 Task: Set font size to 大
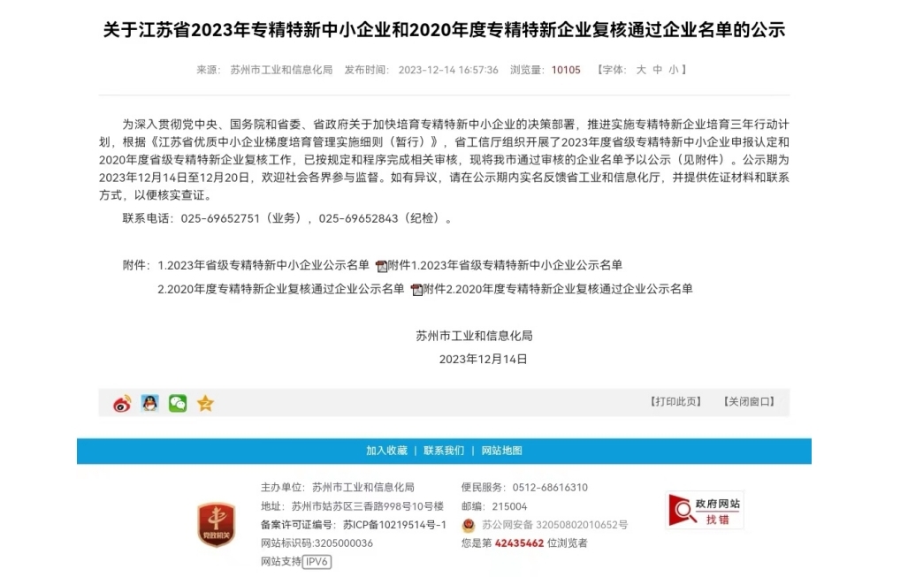[x=641, y=70]
